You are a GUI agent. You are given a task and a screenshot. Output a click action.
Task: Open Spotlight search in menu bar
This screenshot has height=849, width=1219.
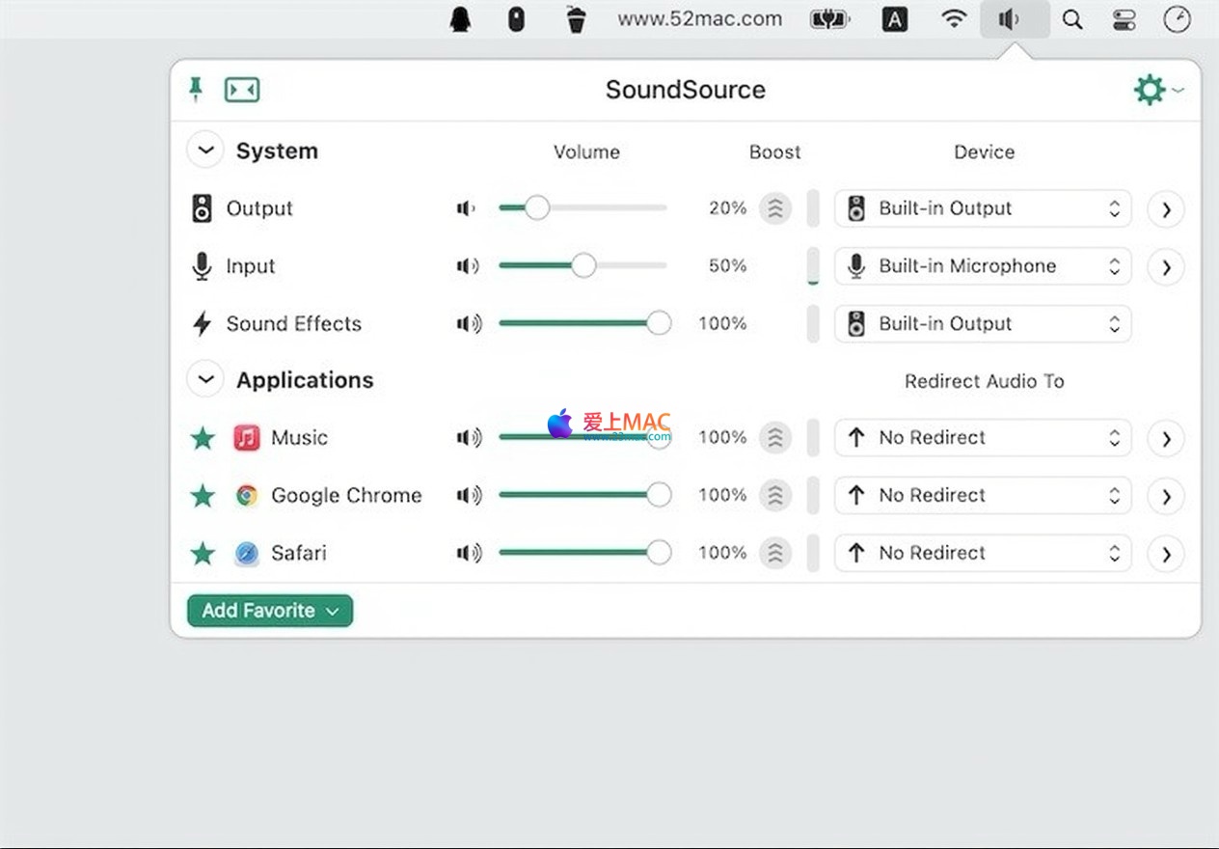(x=1072, y=19)
